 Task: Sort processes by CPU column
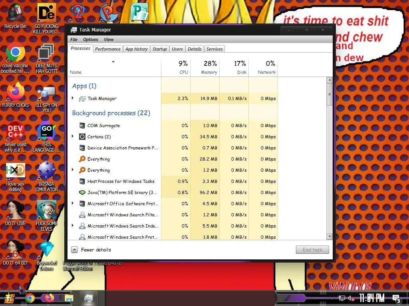(176, 68)
